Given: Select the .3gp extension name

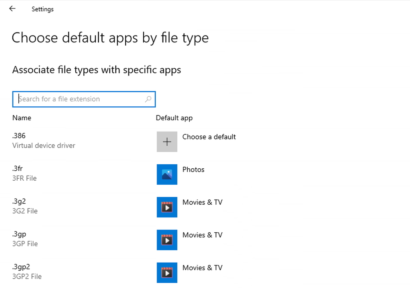Looking at the screenshot, I should 19,234.
